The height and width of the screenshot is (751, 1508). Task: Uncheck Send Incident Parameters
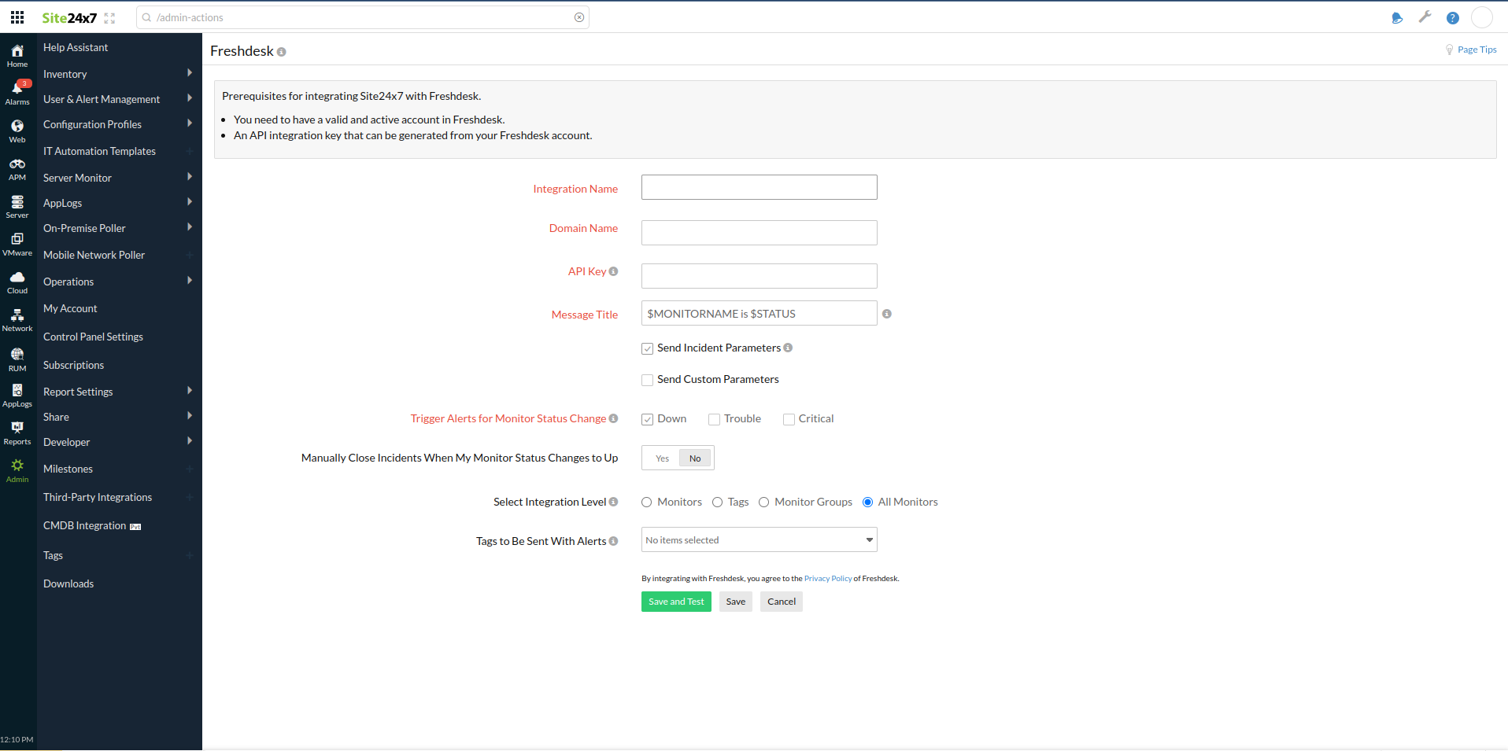[x=647, y=348]
